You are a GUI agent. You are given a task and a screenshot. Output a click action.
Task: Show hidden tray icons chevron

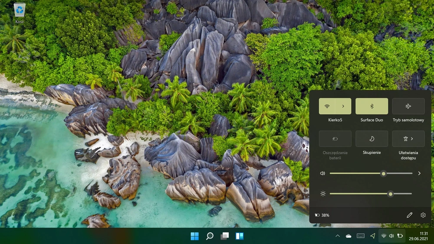tap(337, 236)
